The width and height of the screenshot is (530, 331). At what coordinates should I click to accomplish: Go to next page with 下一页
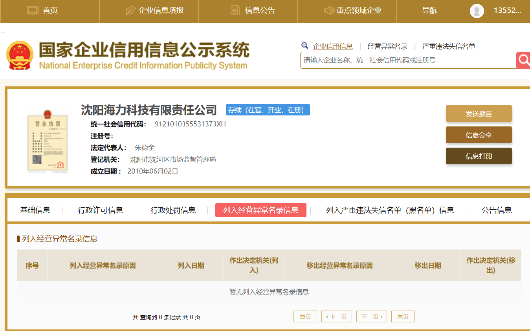[371, 316]
